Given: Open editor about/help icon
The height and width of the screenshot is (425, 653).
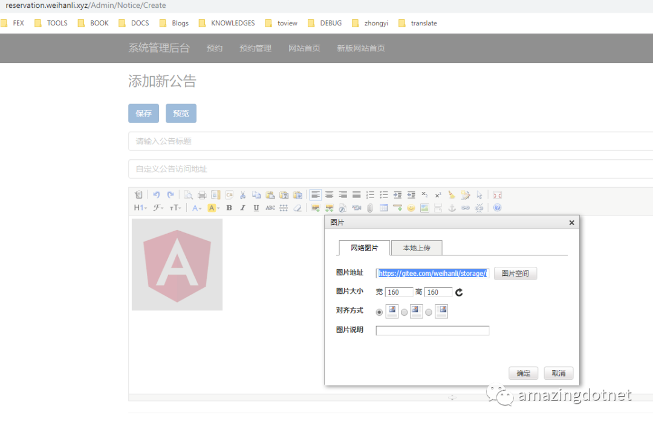Looking at the screenshot, I should click(x=497, y=208).
